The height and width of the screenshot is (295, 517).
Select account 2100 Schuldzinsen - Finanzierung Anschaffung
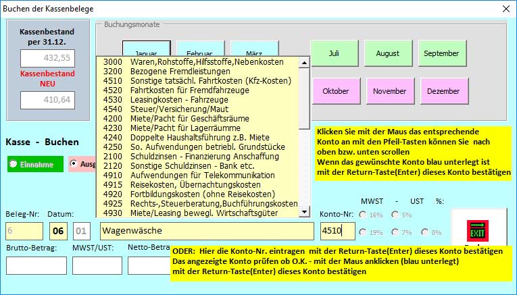coord(198,157)
